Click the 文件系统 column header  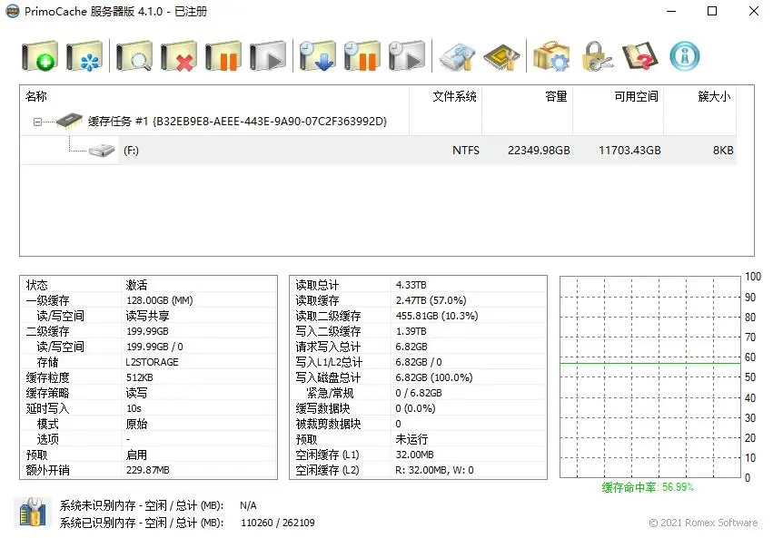pyautogui.click(x=454, y=96)
